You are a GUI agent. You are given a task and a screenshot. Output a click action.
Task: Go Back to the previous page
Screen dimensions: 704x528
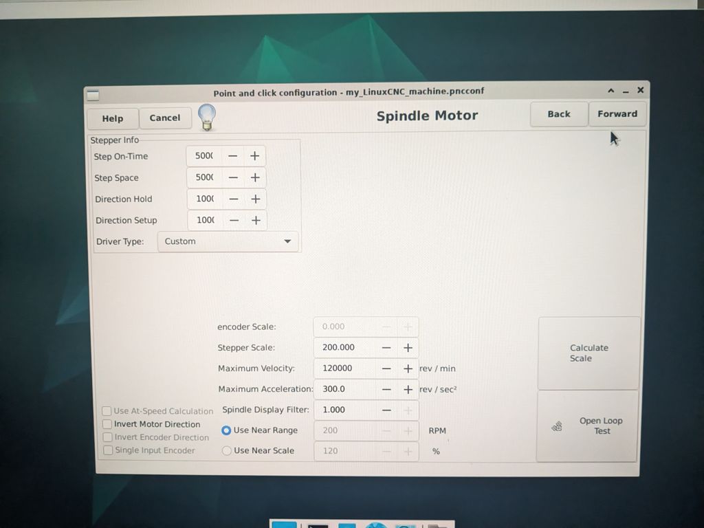pyautogui.click(x=558, y=114)
